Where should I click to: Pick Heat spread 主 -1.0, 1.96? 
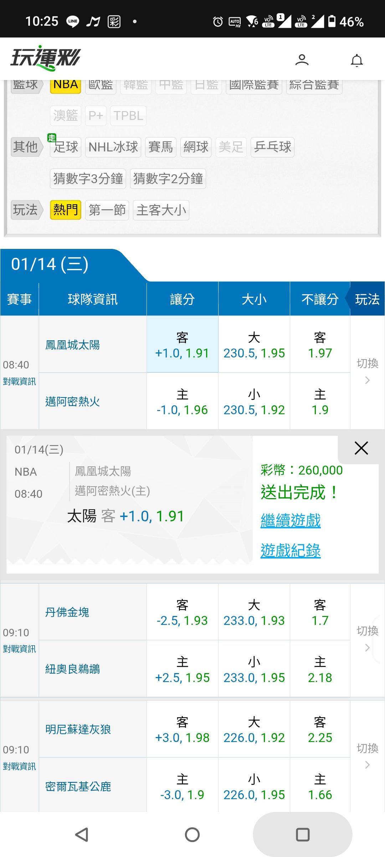pyautogui.click(x=182, y=401)
